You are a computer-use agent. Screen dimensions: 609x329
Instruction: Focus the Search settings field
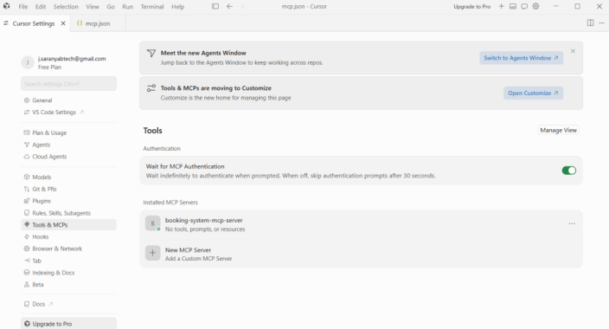[x=68, y=84]
